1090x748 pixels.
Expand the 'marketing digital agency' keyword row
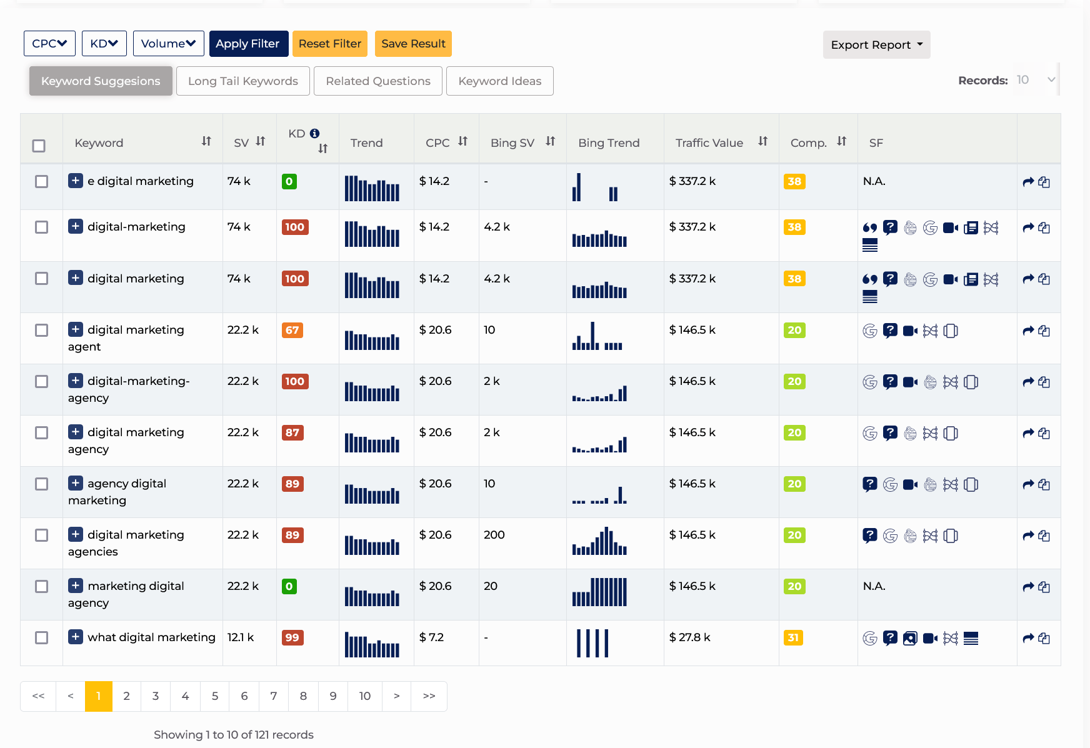click(75, 586)
